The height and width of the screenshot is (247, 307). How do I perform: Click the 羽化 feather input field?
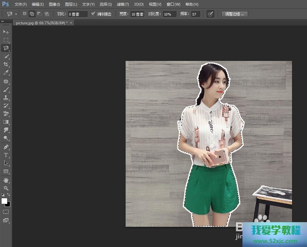[x=78, y=14]
